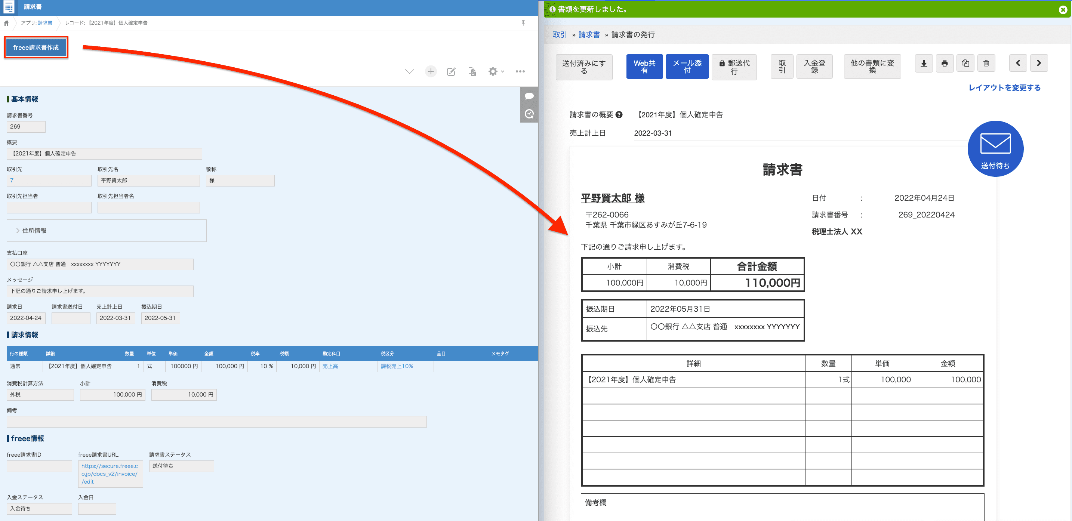Click the 請求書ステータス field 送付待ち

[x=181, y=466]
